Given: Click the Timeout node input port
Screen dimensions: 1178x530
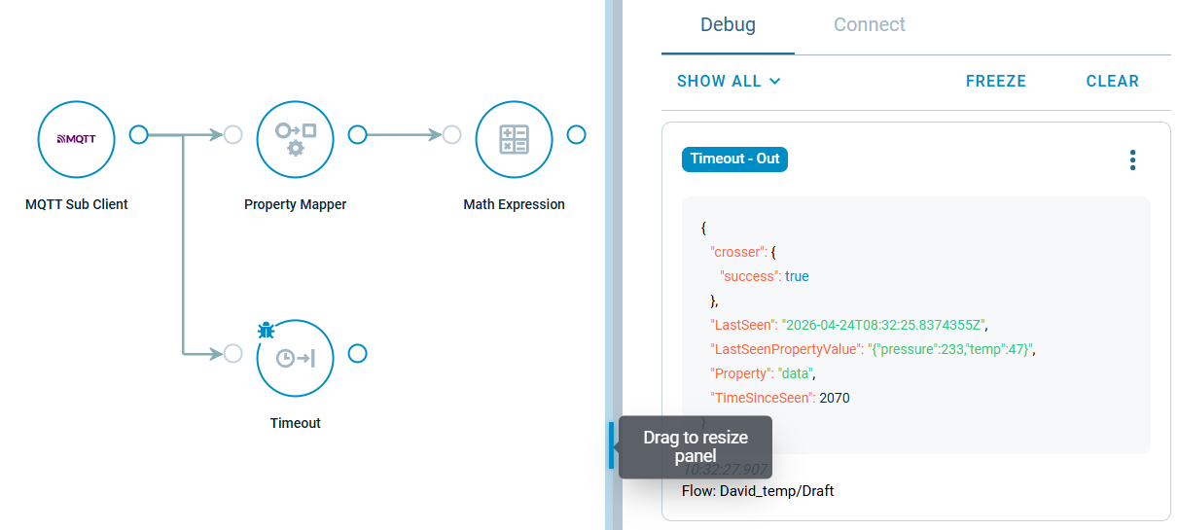Looking at the screenshot, I should (232, 354).
